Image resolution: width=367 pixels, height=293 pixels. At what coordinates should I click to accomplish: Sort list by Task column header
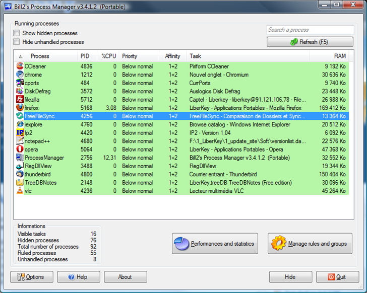[x=248, y=56]
